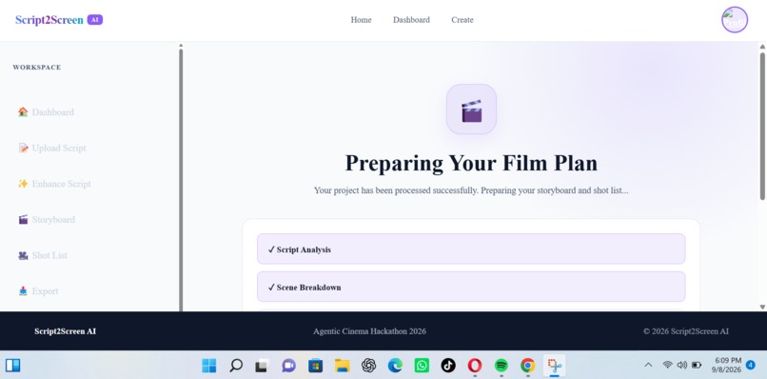The height and width of the screenshot is (379, 767).
Task: Open Microsoft Store from taskbar
Action: [316, 366]
